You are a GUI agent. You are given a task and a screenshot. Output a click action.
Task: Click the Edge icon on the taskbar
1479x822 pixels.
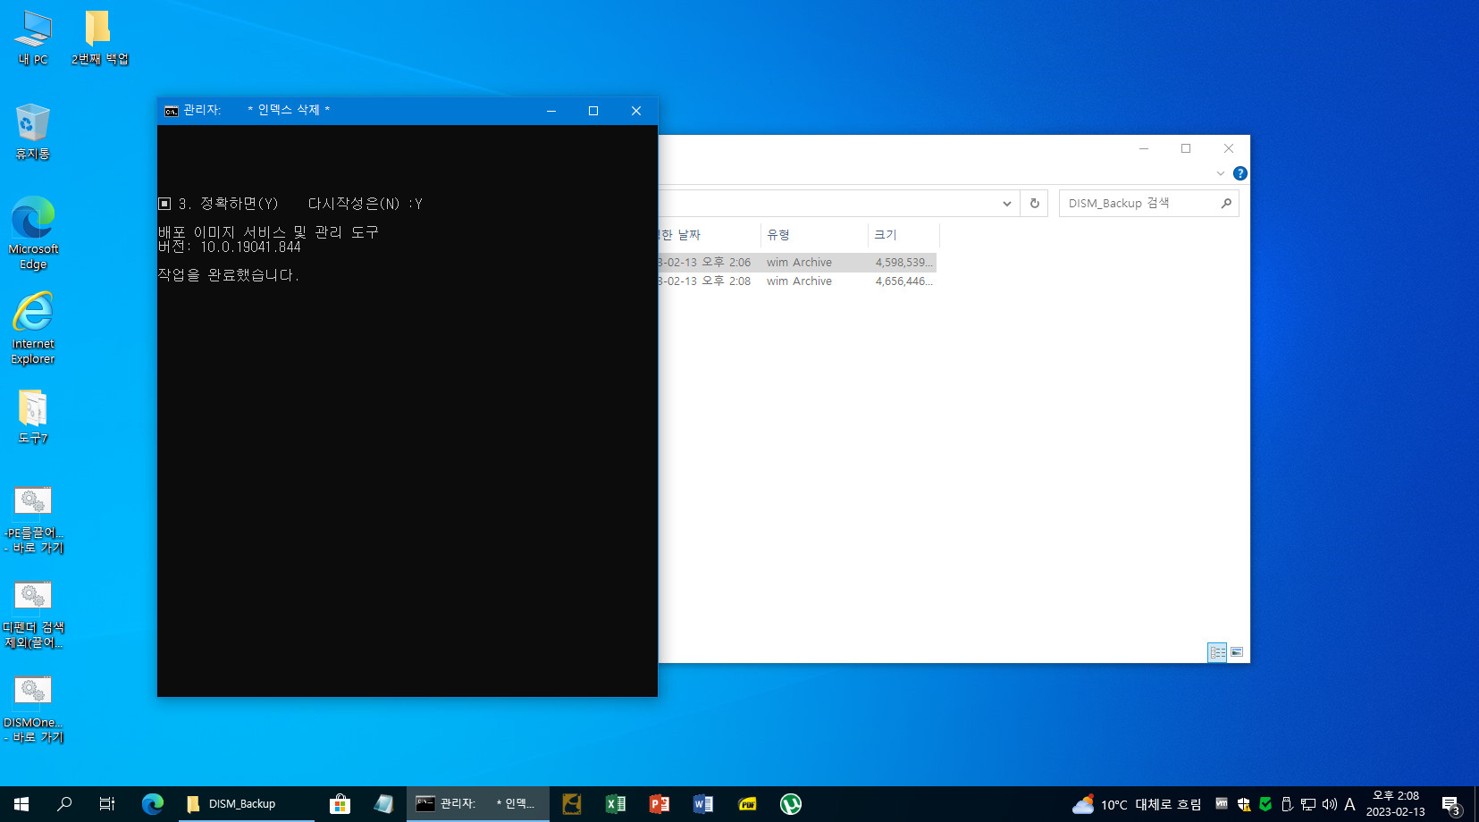coord(153,804)
